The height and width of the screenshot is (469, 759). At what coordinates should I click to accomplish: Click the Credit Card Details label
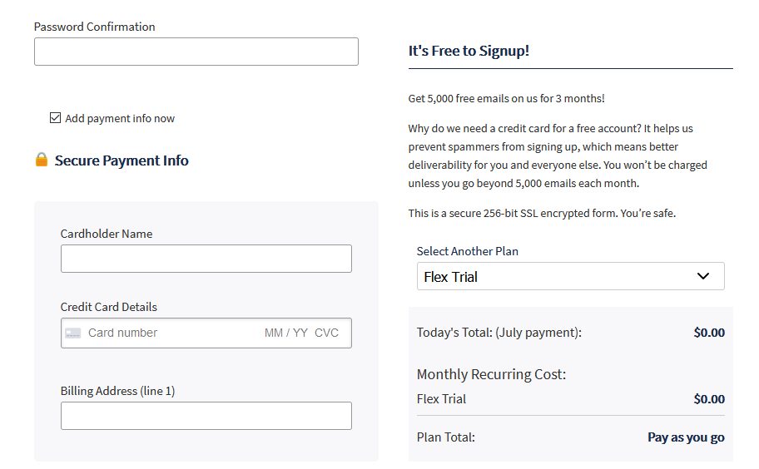point(109,307)
